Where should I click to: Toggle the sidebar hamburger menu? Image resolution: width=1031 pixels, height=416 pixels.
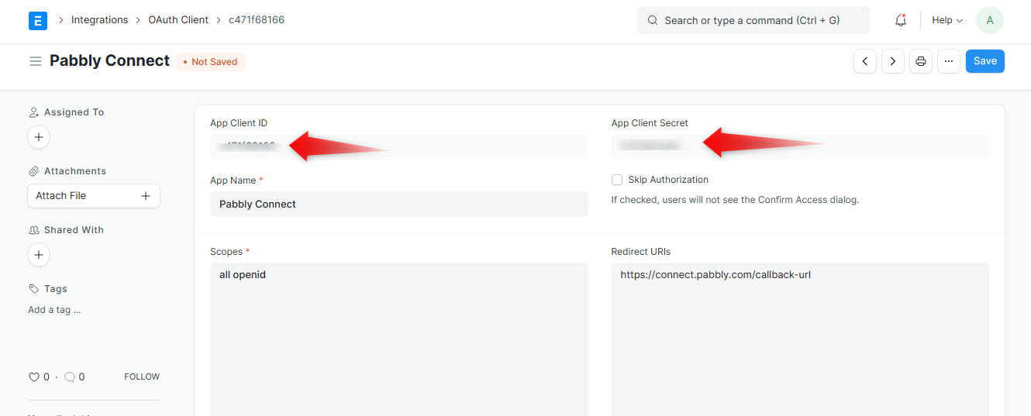click(36, 61)
